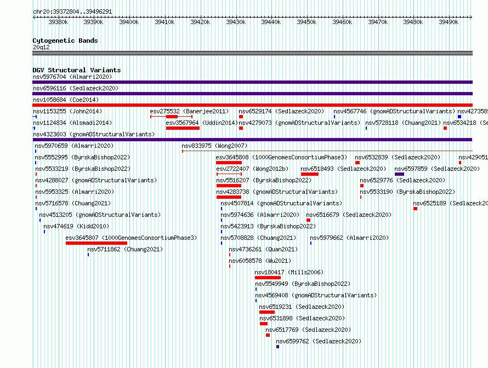Open nsv4507814 (gnomADStructuralVariants) variant

pos(281,203)
